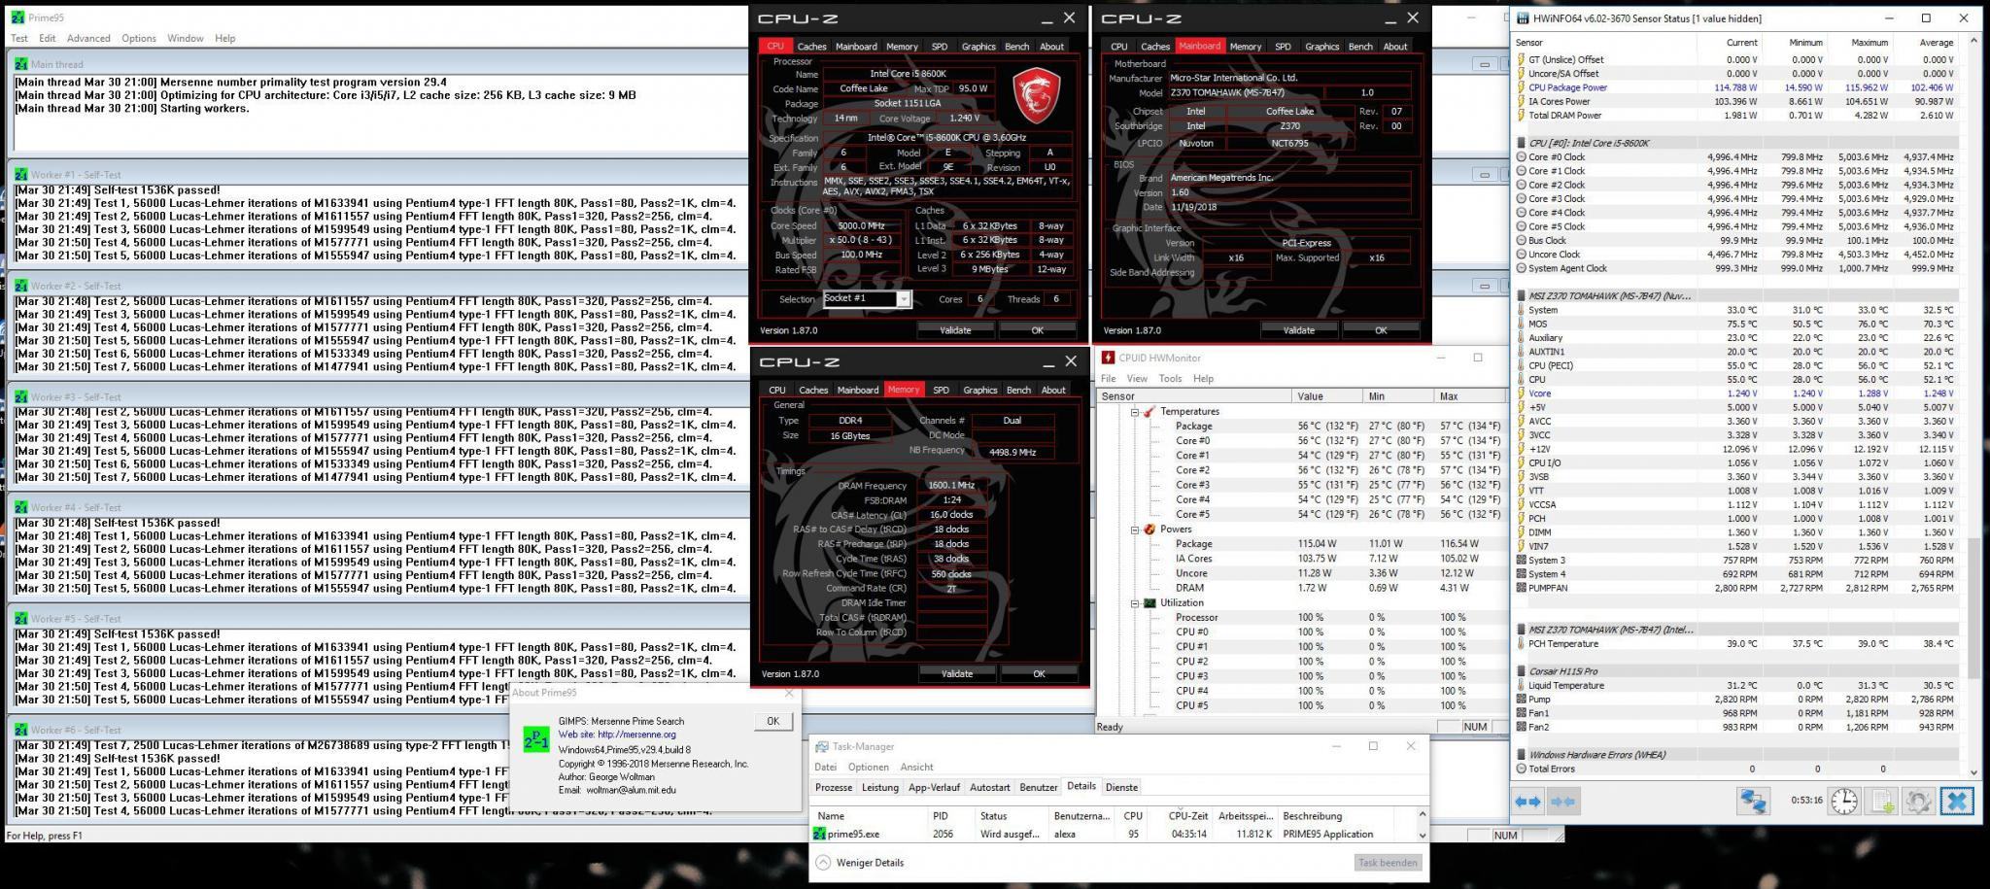Reset HWiNFO min/max via clock icon
The height and width of the screenshot is (889, 1990).
(x=1843, y=802)
